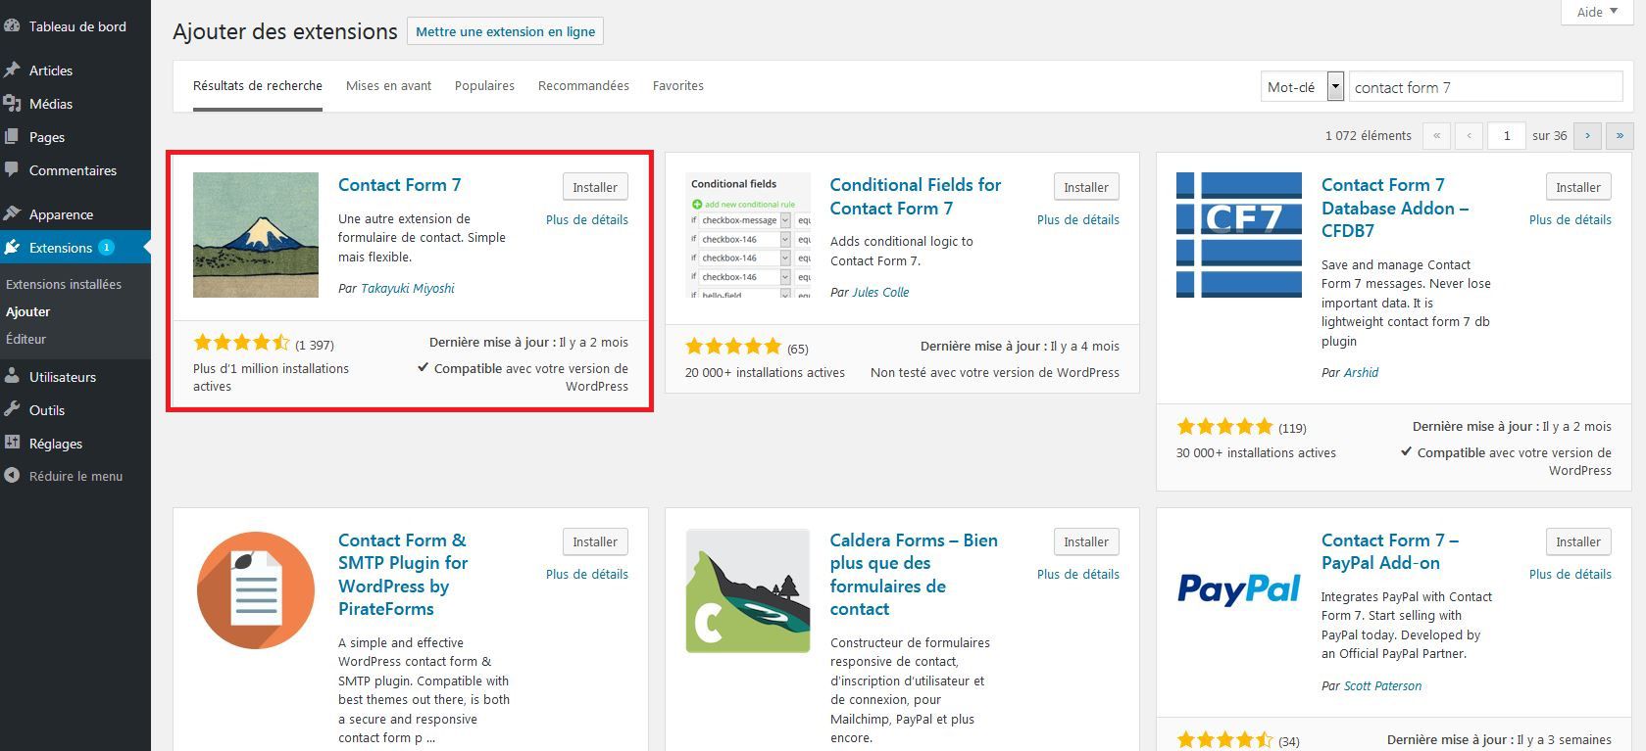Install Conditional Fields for Contact Form 7

coord(1086,187)
